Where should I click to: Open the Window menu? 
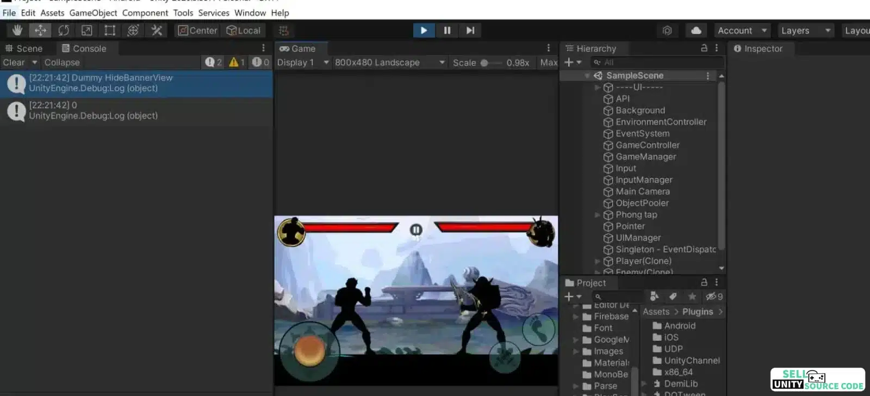coord(250,13)
